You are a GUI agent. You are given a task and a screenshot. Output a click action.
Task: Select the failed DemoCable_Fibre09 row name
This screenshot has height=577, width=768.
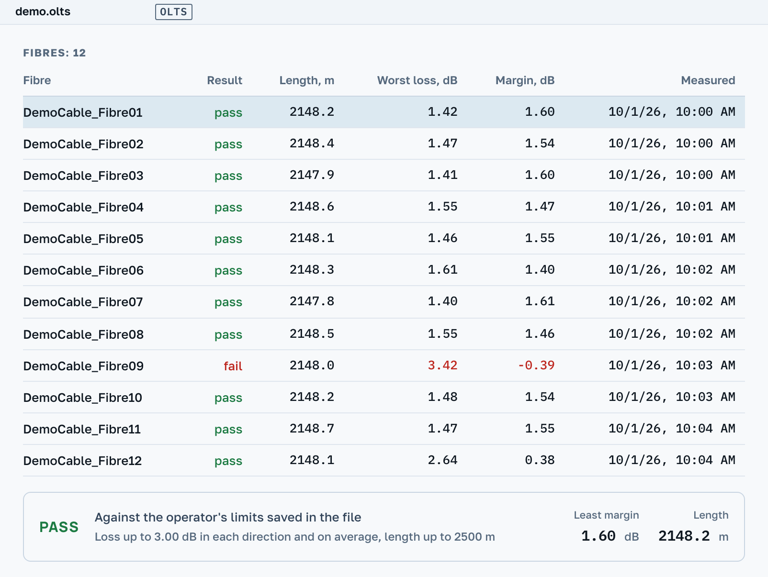click(83, 366)
